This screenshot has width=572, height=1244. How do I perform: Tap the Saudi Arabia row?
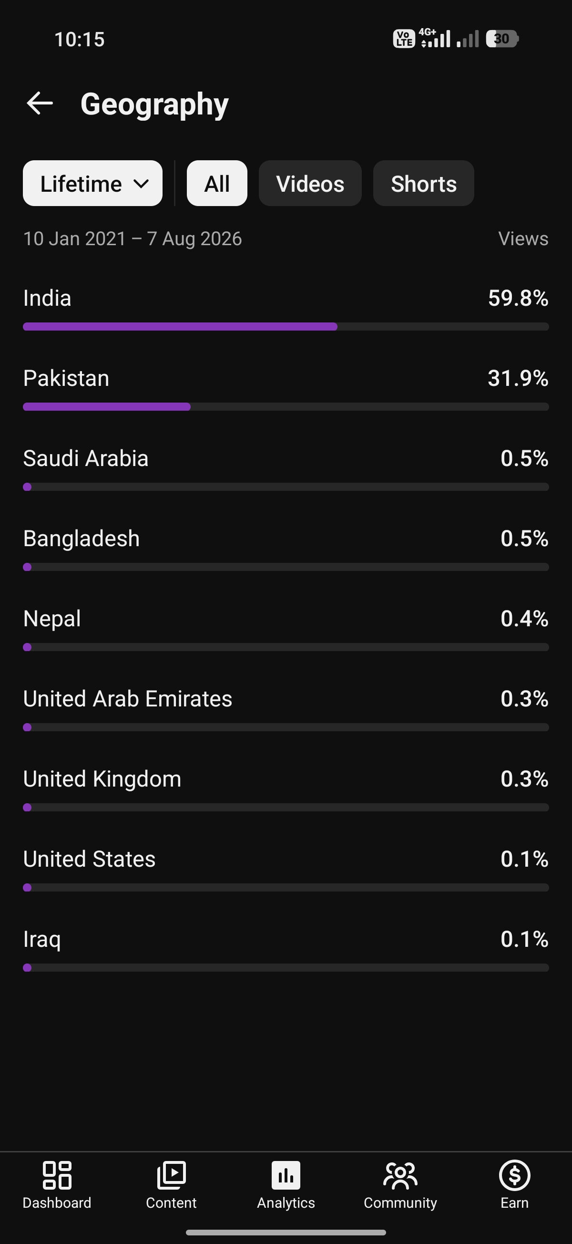(286, 468)
